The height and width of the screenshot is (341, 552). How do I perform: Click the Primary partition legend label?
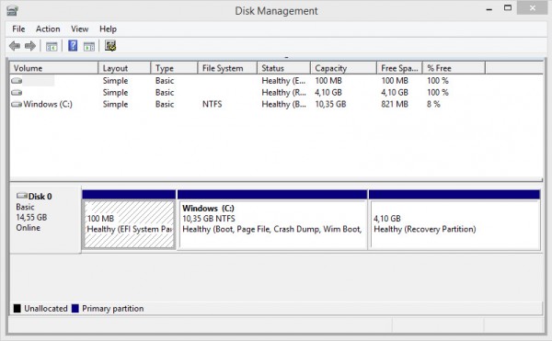[x=113, y=309]
